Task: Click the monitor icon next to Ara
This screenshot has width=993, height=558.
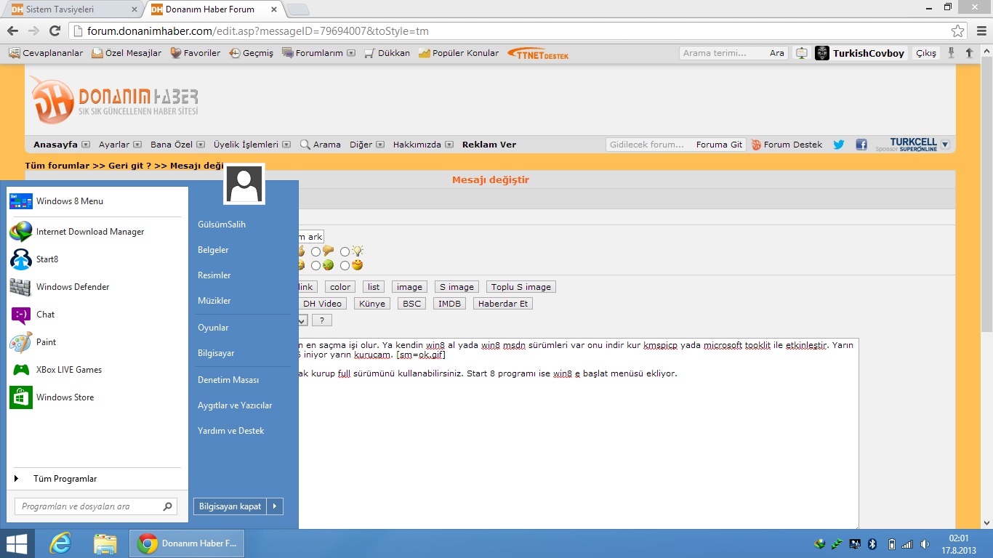Action: point(800,53)
